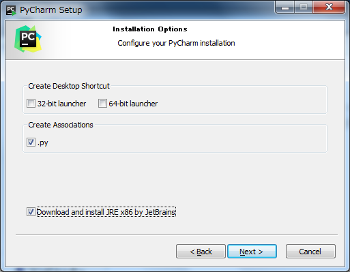Click the large PyCharm logo in the header

pyautogui.click(x=28, y=39)
